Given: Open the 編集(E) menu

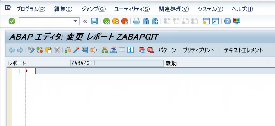Looking at the screenshot, I should pos(63,9).
